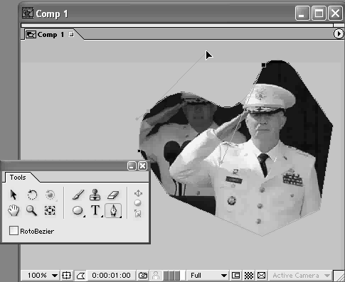Pick the Hand tool
Viewport: 345px width, 282px height.
[x=14, y=210]
